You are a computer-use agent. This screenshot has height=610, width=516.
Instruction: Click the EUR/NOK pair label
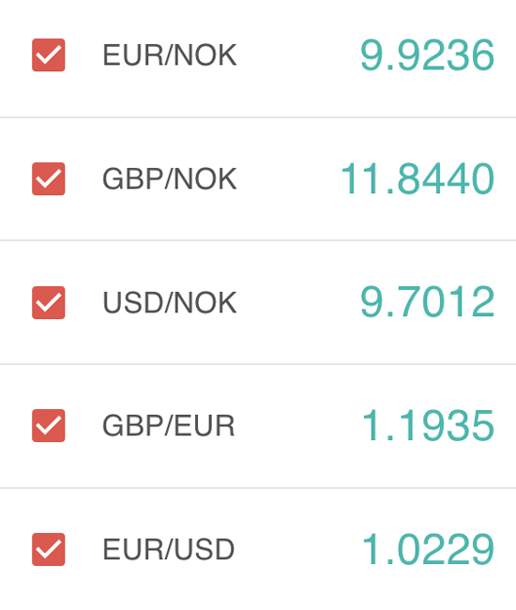(x=170, y=55)
